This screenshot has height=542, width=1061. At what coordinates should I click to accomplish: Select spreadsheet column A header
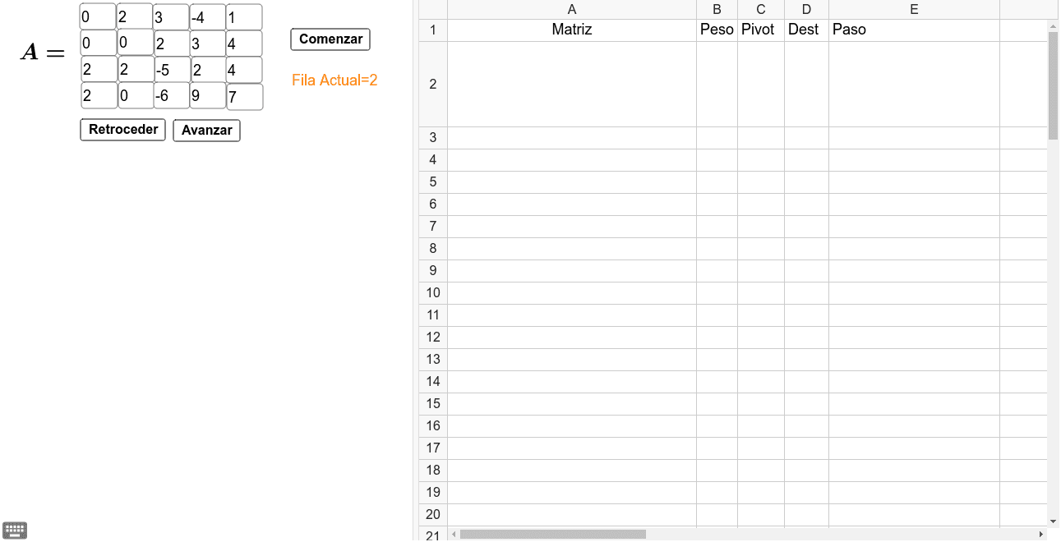(x=572, y=10)
